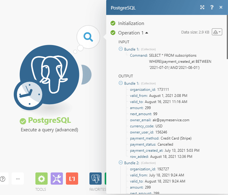Open the download output bundles dropdown
Image resolution: width=228 pixels, height=195 pixels.
click(217, 32)
